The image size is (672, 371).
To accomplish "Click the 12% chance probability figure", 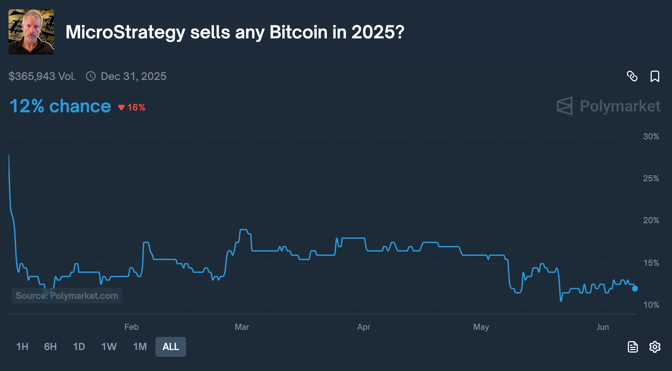I will (60, 106).
